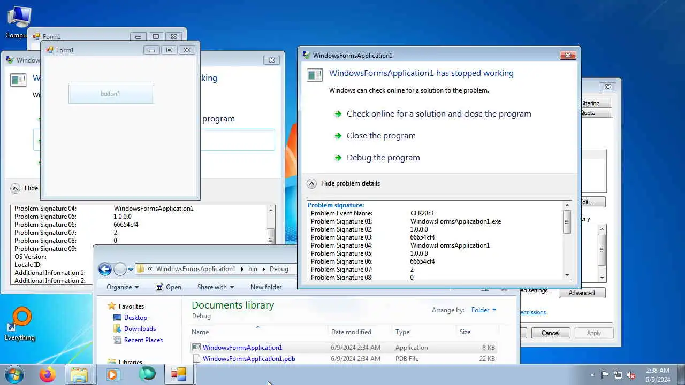Collapse Hide details in back crash dialog
Viewport: 685px width, 385px height.
tap(25, 188)
